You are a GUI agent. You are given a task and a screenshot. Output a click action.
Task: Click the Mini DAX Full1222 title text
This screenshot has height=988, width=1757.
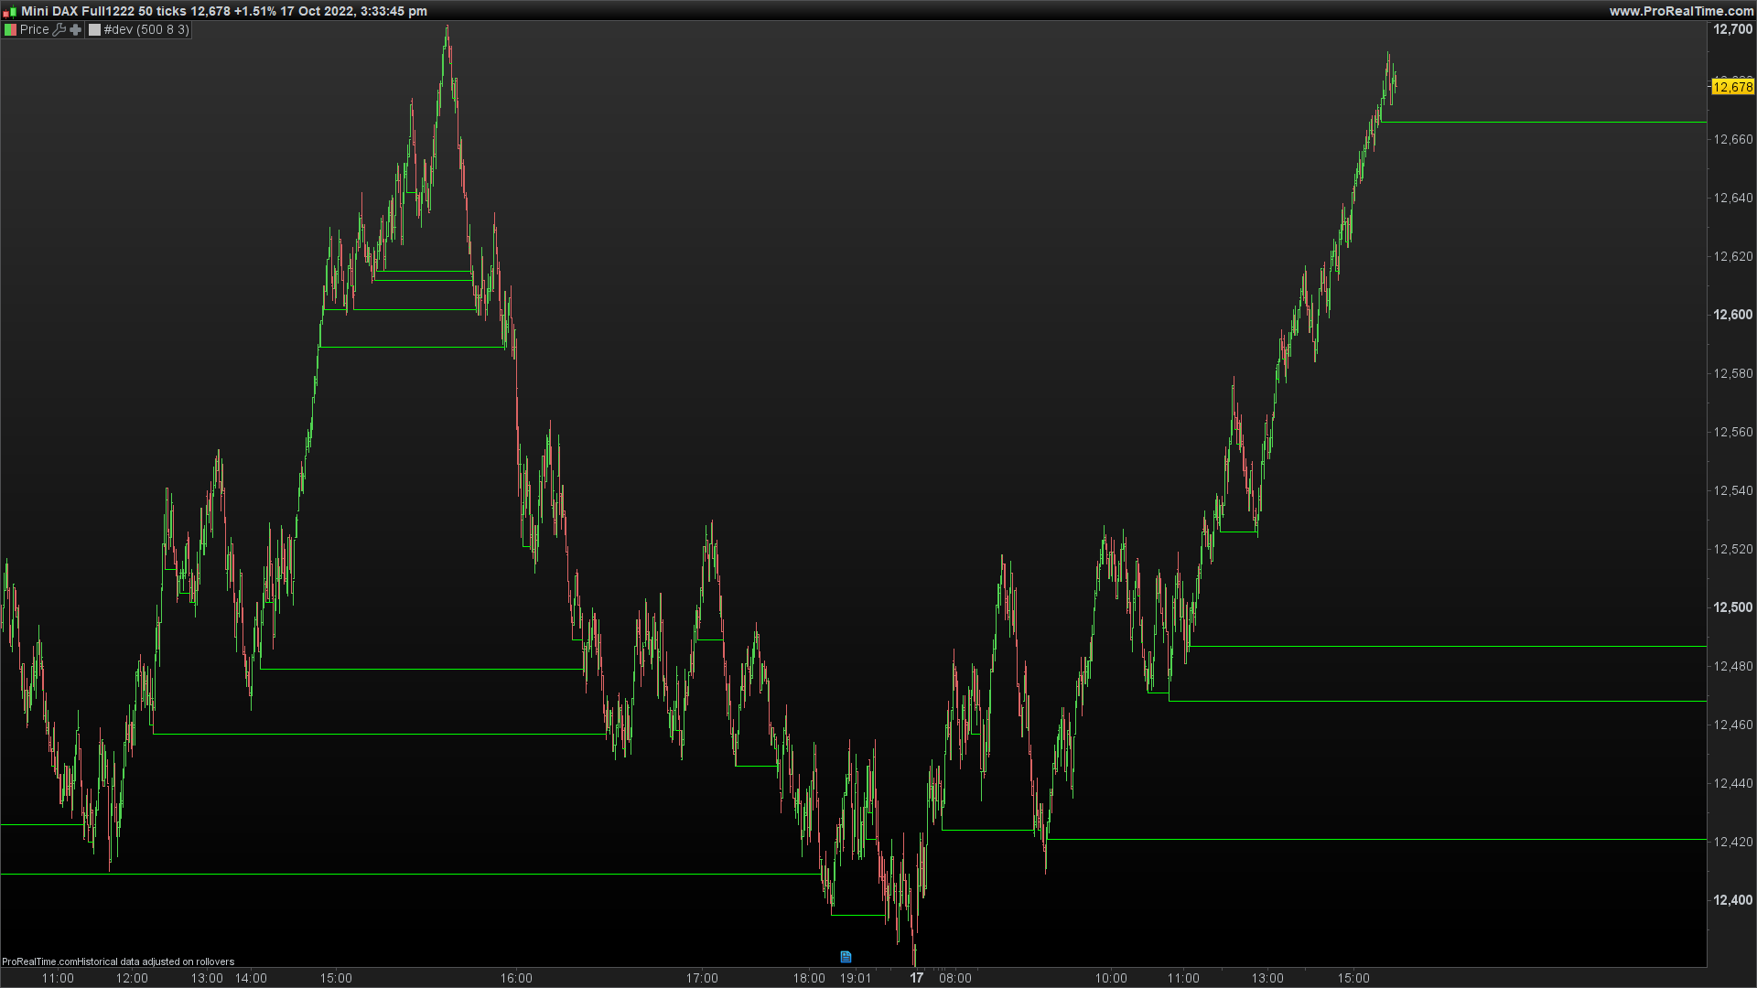(x=78, y=11)
